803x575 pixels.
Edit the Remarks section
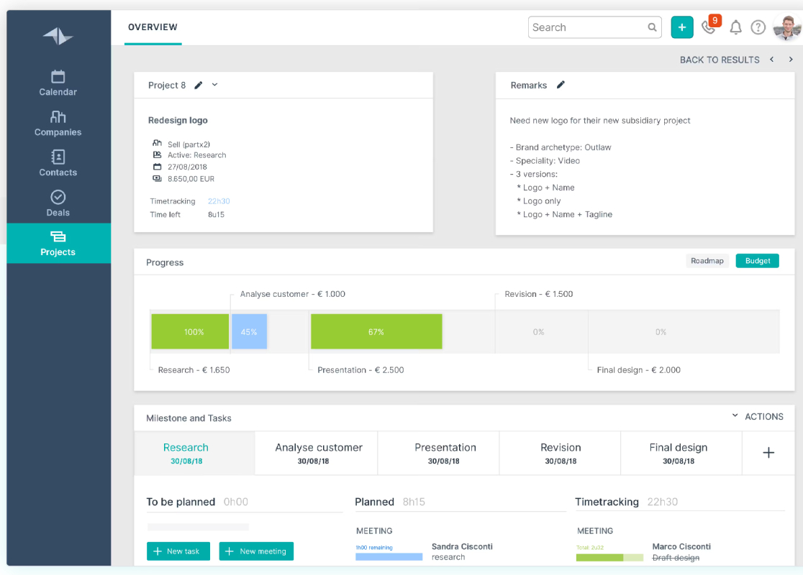(561, 85)
